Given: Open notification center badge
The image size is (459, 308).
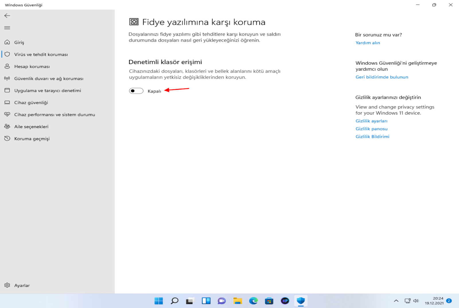Looking at the screenshot, I should (x=449, y=301).
